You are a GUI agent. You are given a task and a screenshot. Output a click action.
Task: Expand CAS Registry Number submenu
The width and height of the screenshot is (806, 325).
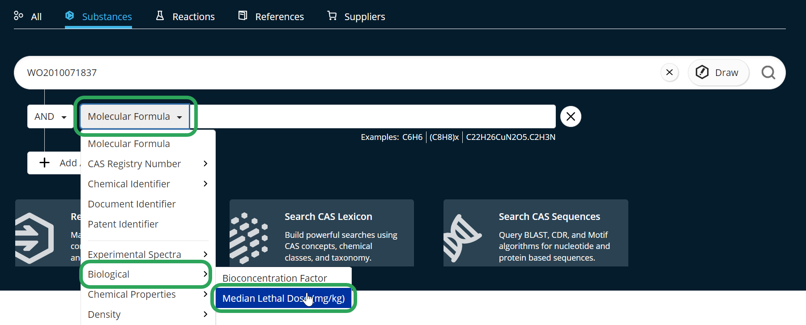pos(148,164)
